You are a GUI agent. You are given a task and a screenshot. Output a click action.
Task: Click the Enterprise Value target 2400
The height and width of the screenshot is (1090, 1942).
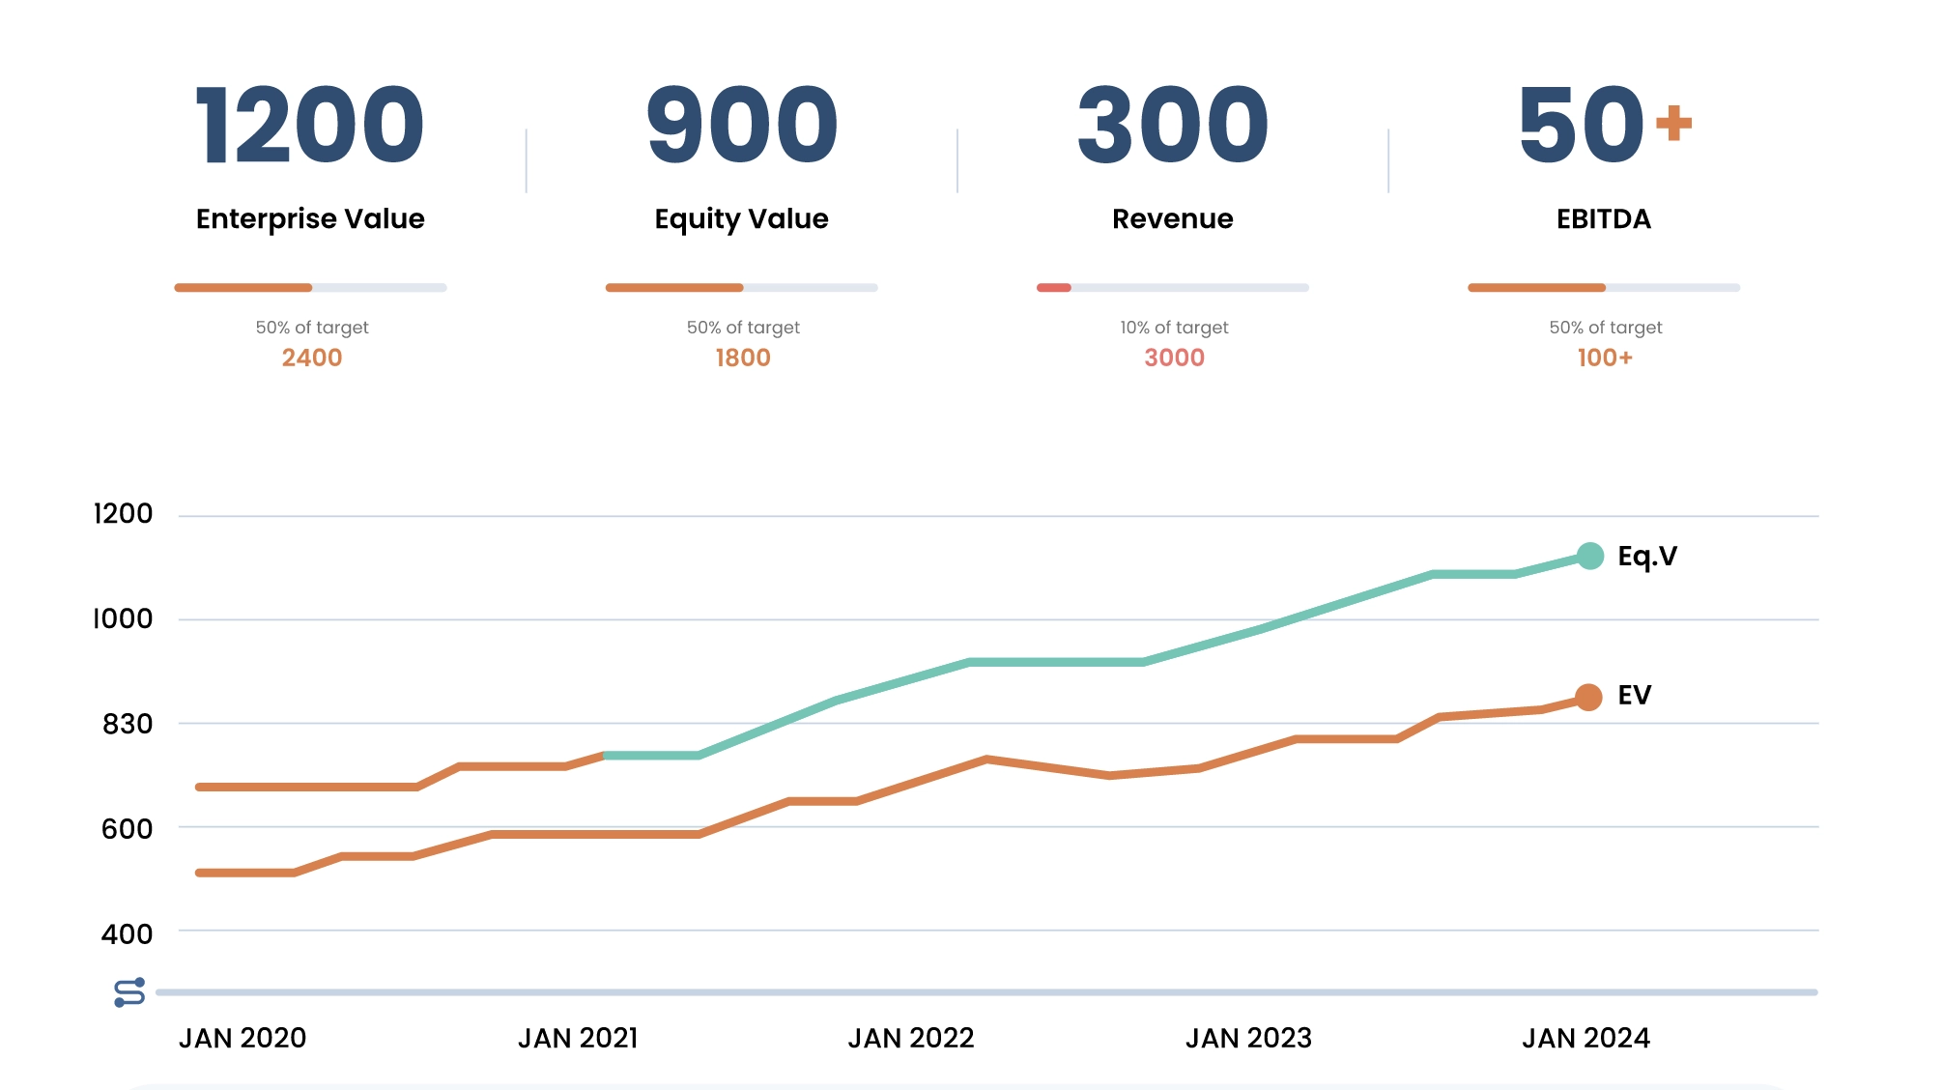(x=311, y=358)
